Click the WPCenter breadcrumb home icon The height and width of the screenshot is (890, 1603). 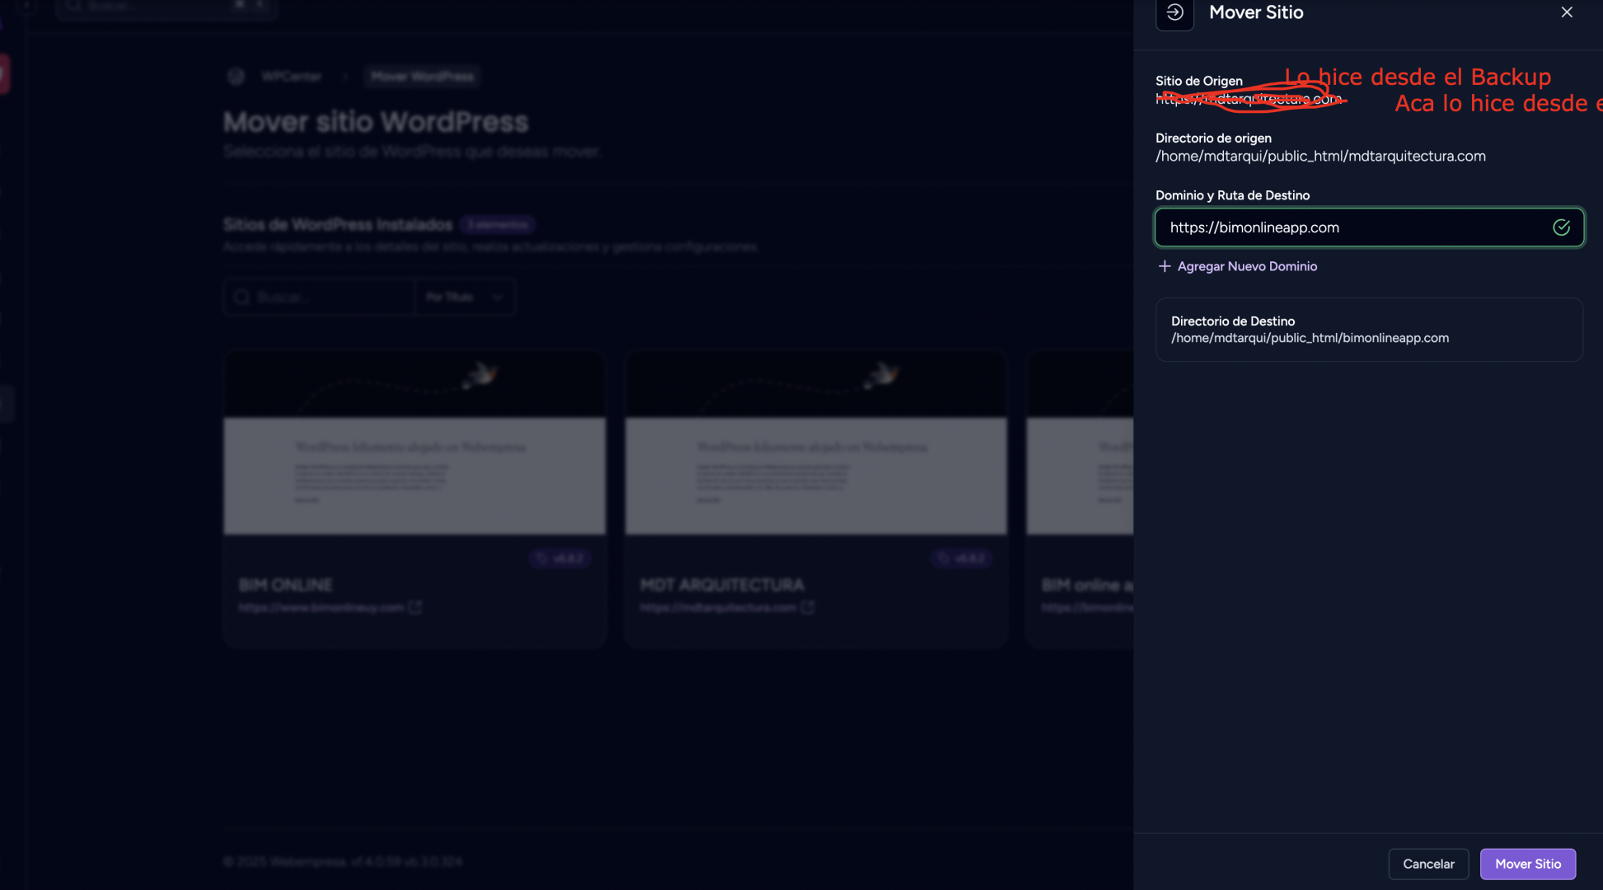tap(237, 77)
